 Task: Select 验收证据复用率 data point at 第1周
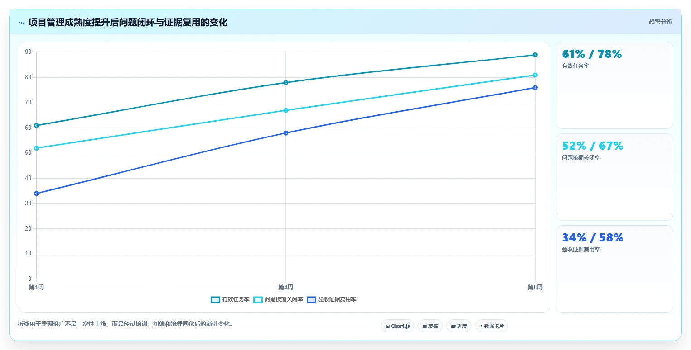click(x=37, y=194)
